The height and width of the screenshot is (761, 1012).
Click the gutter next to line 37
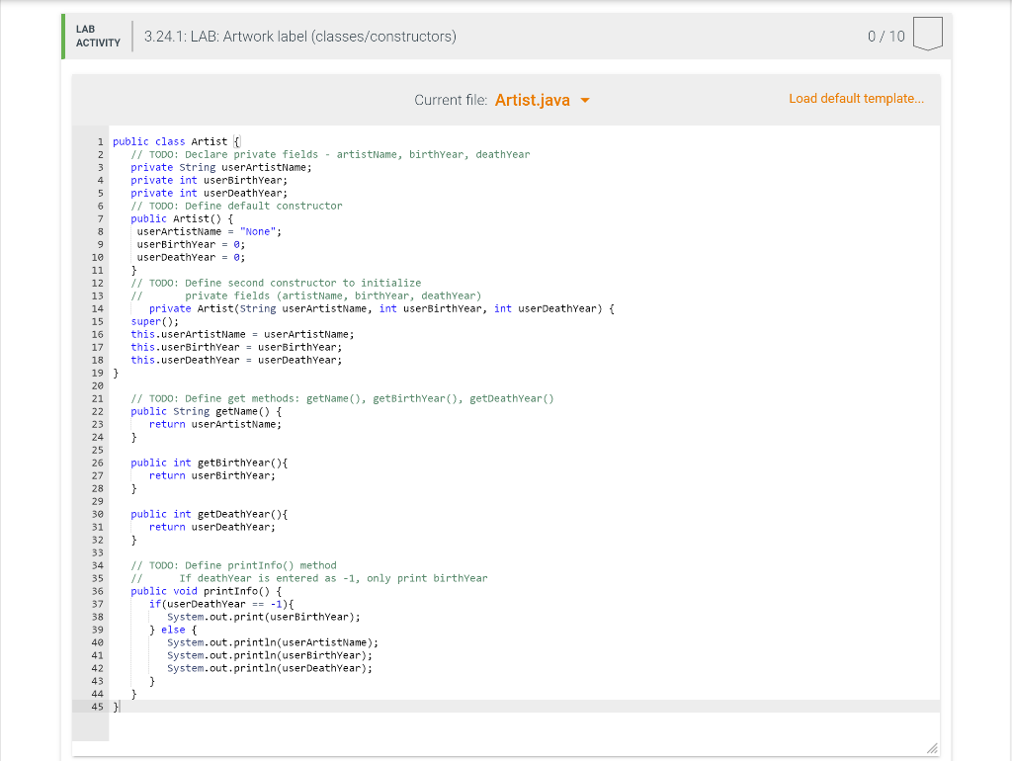98,603
